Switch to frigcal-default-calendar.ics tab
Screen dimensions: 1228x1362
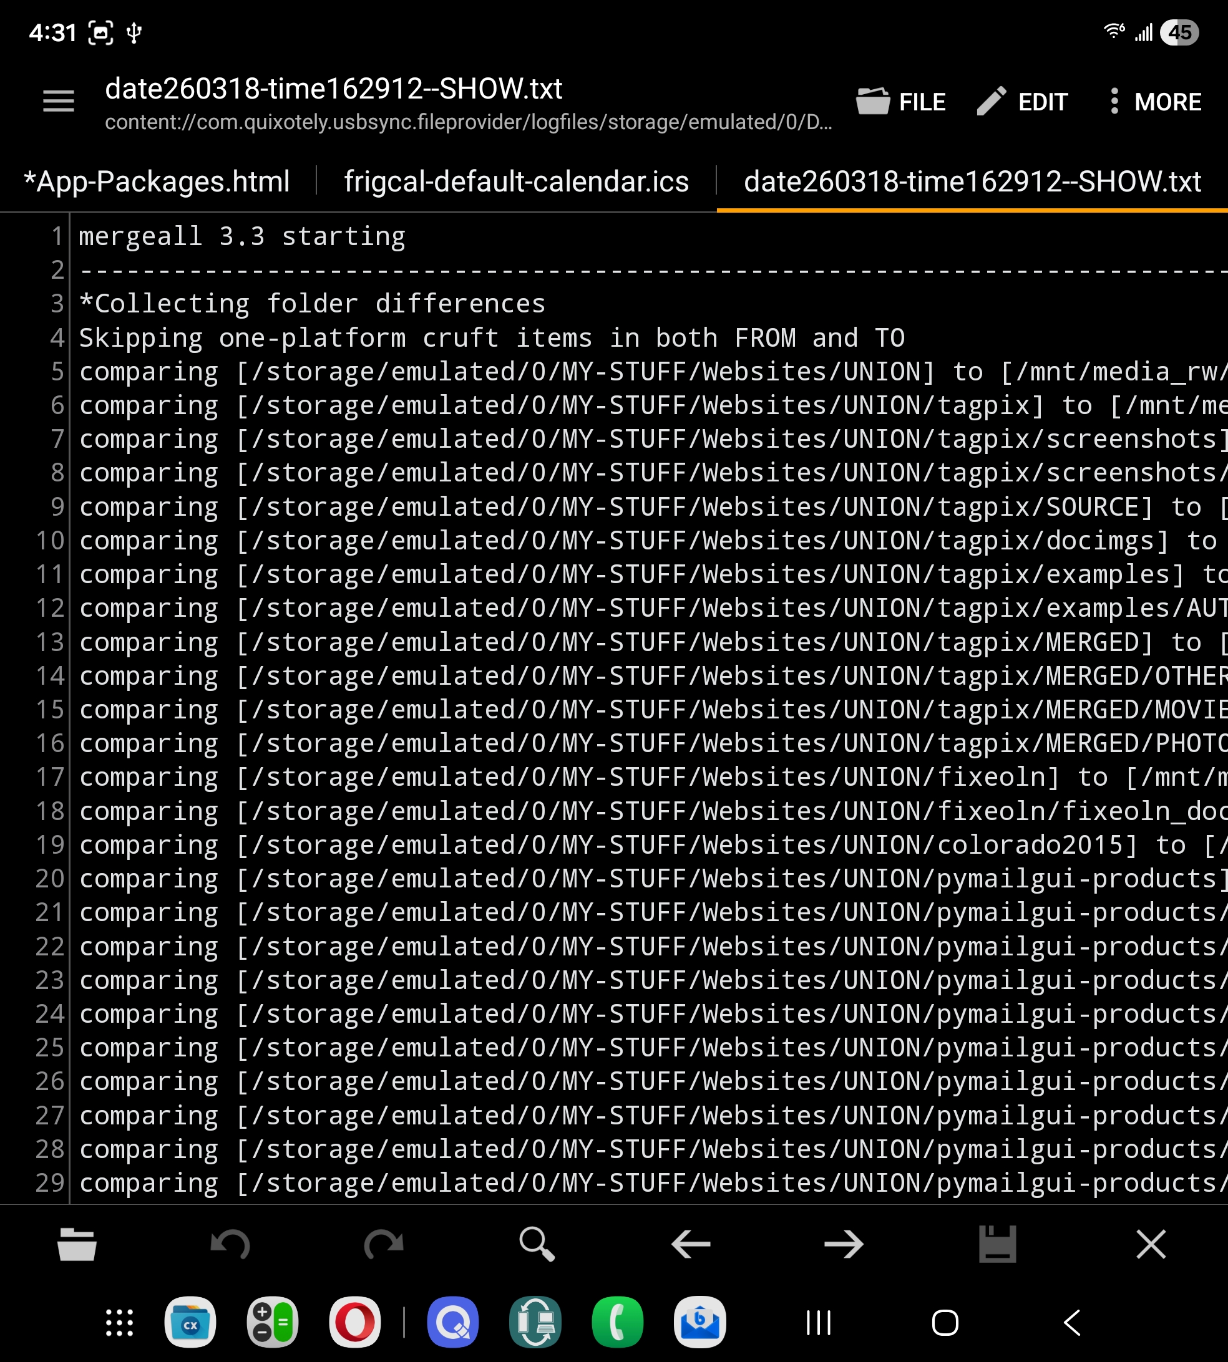click(x=516, y=181)
